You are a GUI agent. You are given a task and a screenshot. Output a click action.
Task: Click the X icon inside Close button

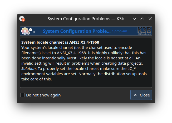[135, 95]
